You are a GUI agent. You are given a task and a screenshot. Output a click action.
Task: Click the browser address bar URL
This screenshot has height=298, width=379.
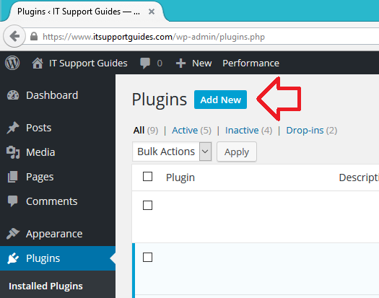coord(154,37)
